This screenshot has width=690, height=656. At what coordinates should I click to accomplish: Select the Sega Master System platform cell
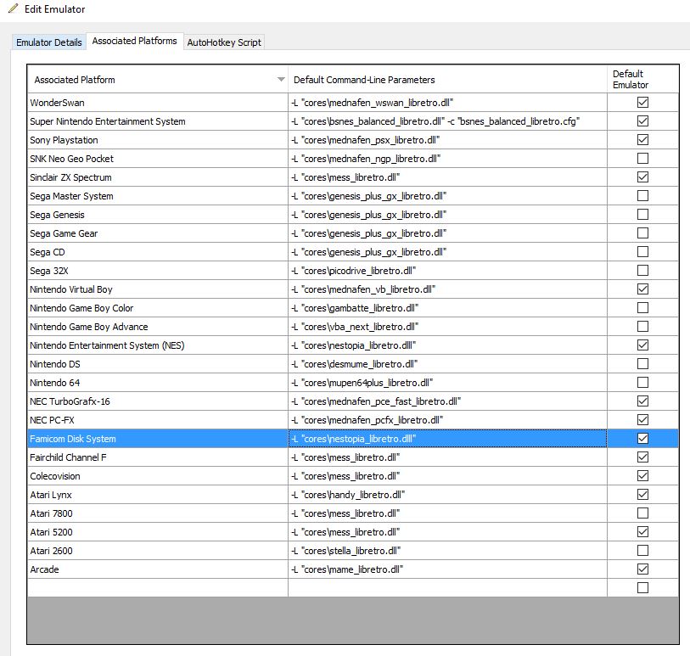[x=158, y=196]
